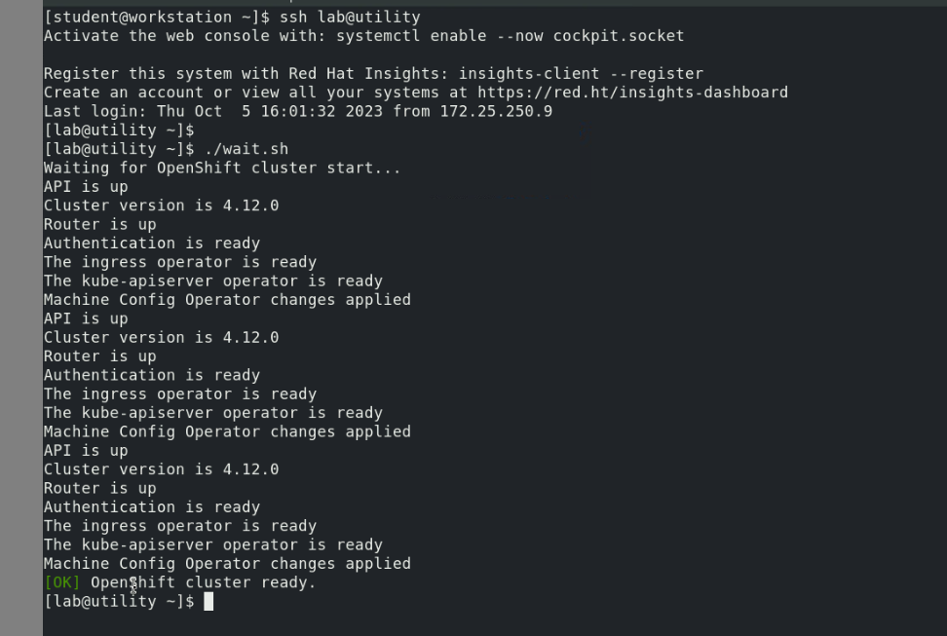Viewport: 947px width, 636px height.
Task: Click 'Activate the web console with' text
Action: pos(185,36)
